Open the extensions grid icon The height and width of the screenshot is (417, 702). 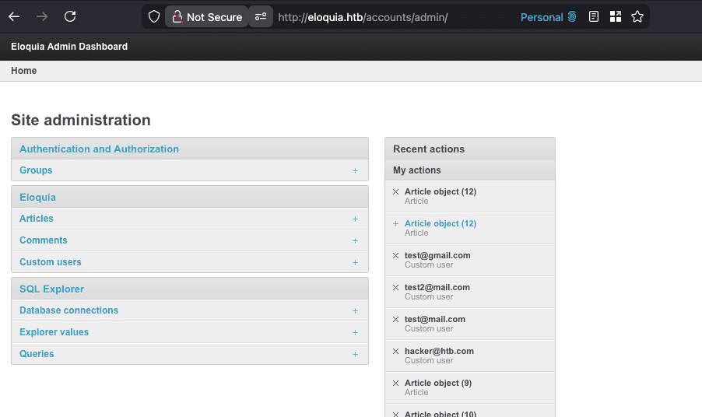[x=616, y=17]
